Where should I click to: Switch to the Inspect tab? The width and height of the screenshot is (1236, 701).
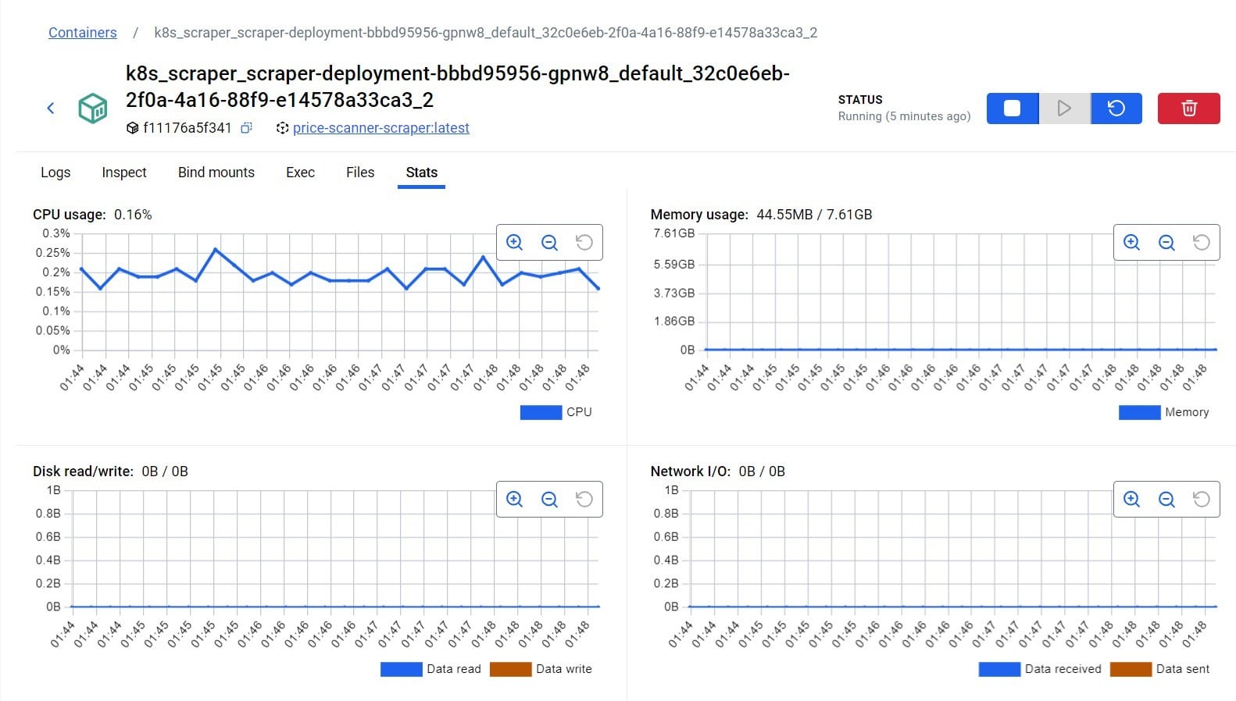[x=124, y=173]
